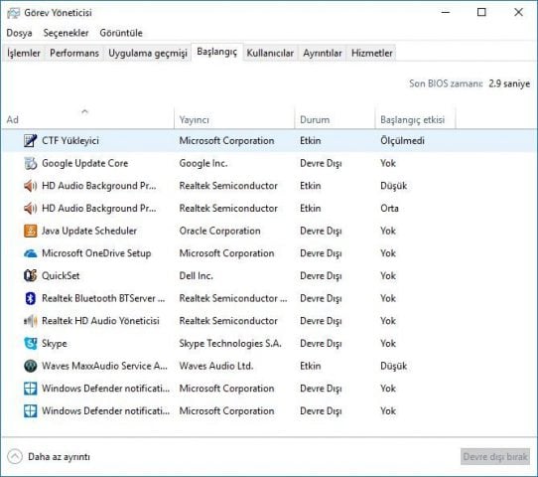Click the CTF Yükleyici pen icon

pyautogui.click(x=30, y=141)
